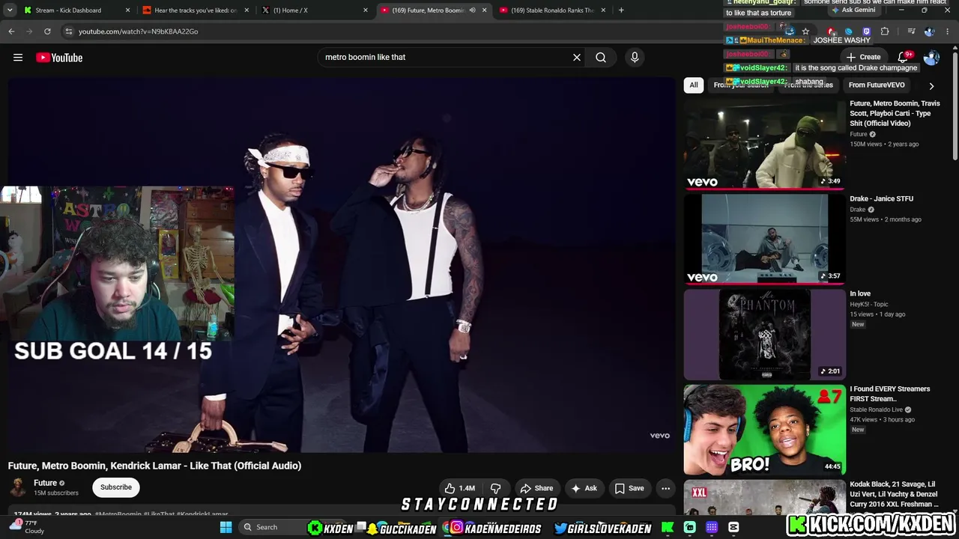959x539 pixels.
Task: Save the video to a playlist
Action: pyautogui.click(x=629, y=488)
